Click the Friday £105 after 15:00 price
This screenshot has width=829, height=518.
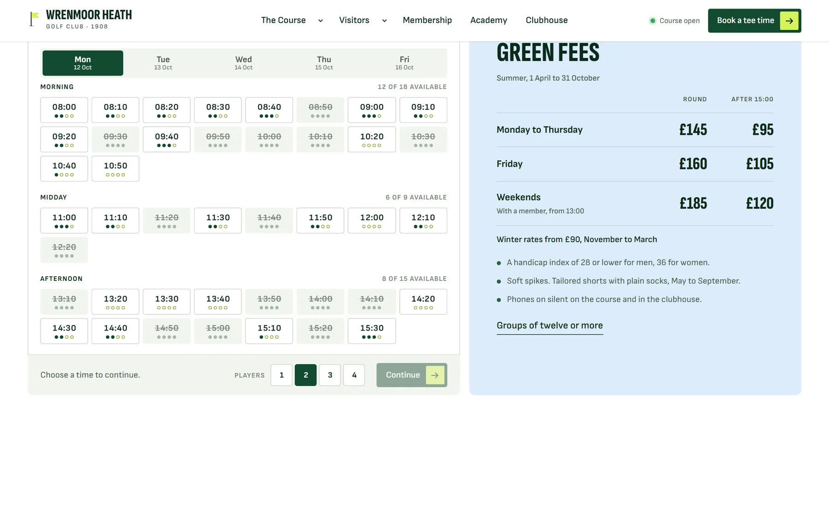pyautogui.click(x=759, y=164)
